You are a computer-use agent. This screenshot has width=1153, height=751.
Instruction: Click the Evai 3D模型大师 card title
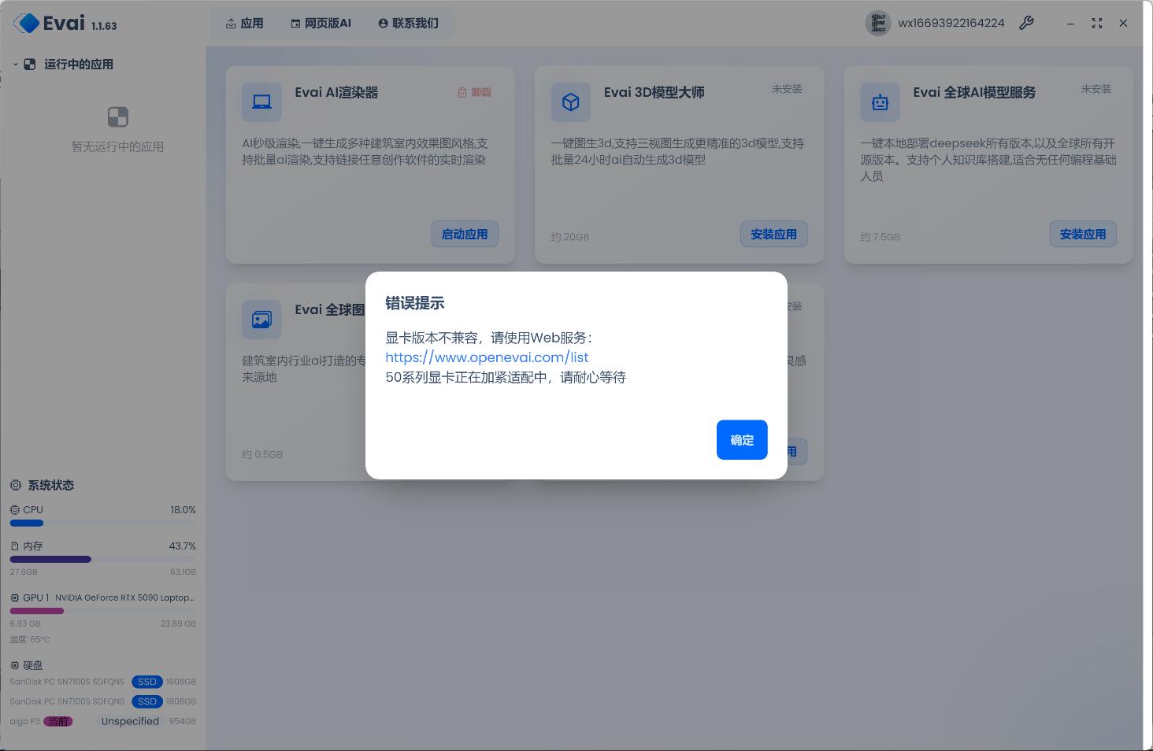[x=654, y=92]
